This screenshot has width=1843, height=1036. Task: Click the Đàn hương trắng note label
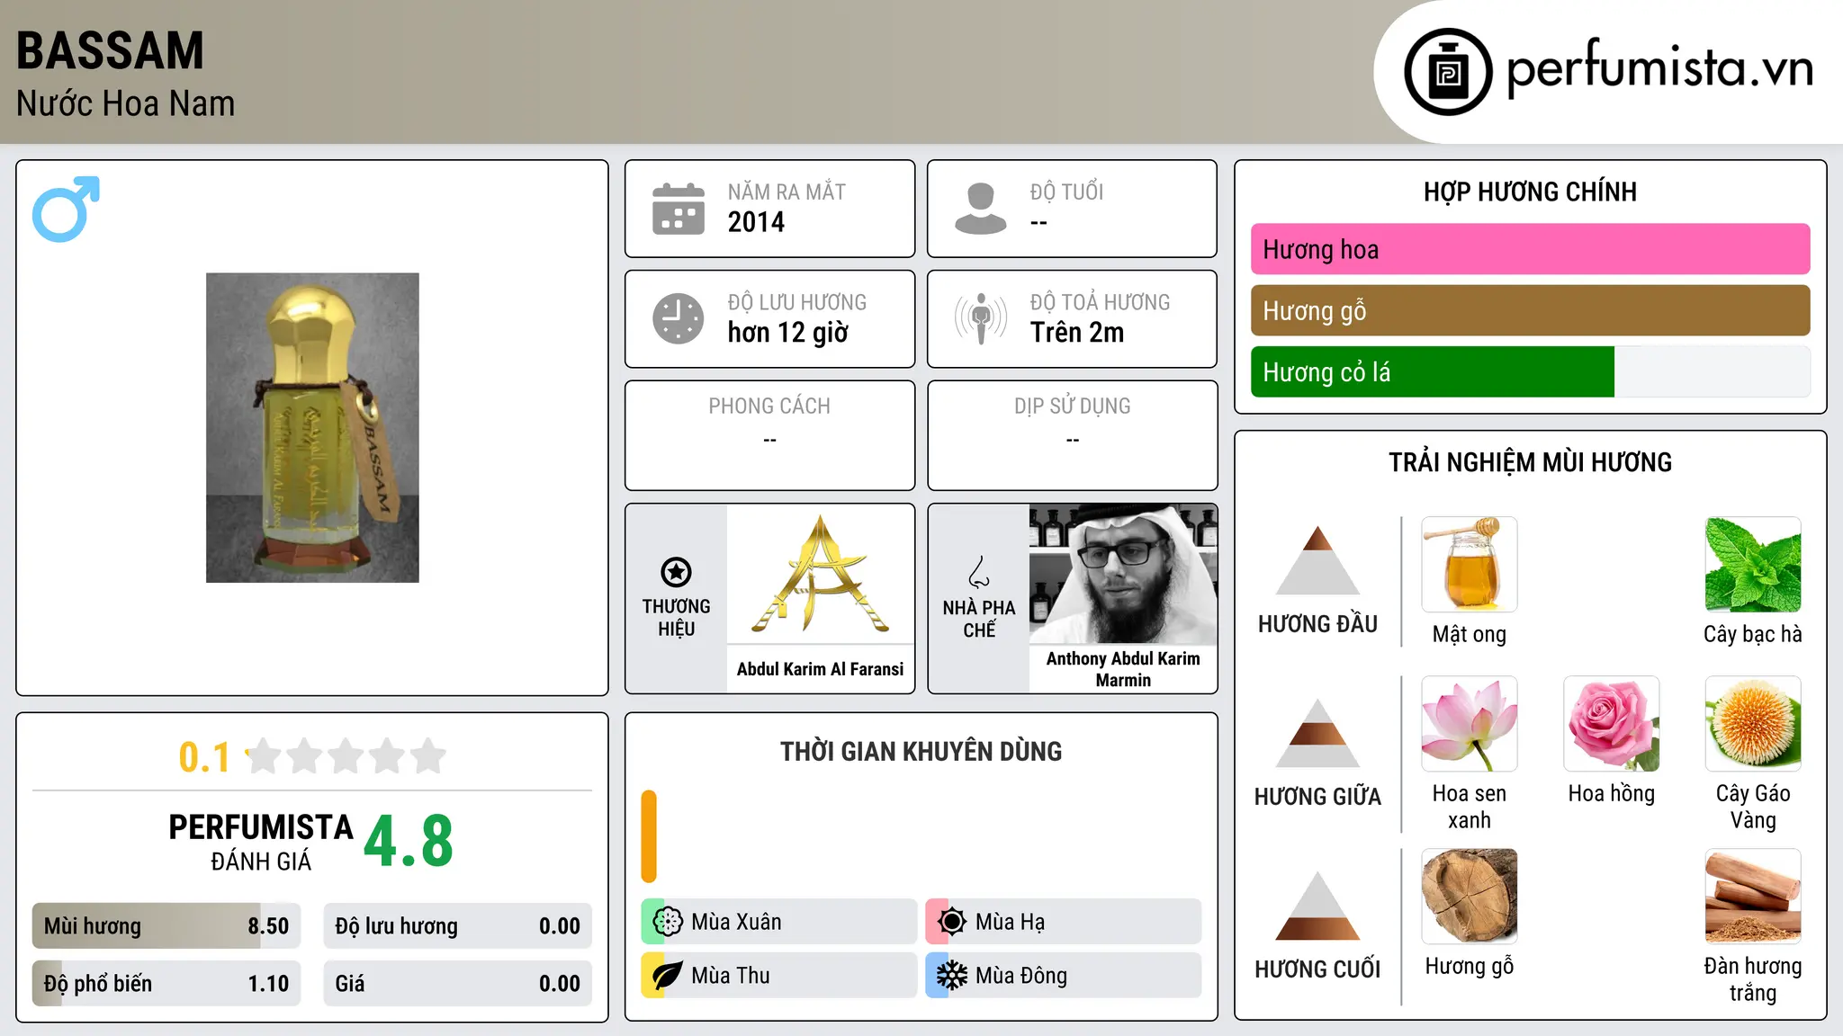[1753, 979]
